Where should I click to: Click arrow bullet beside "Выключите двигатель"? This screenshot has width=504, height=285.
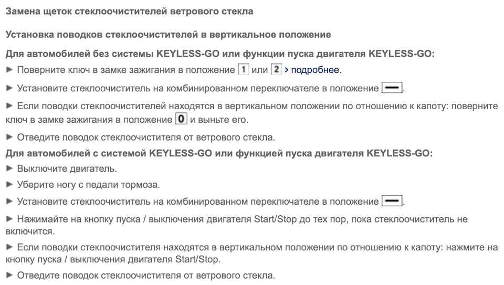9,169
